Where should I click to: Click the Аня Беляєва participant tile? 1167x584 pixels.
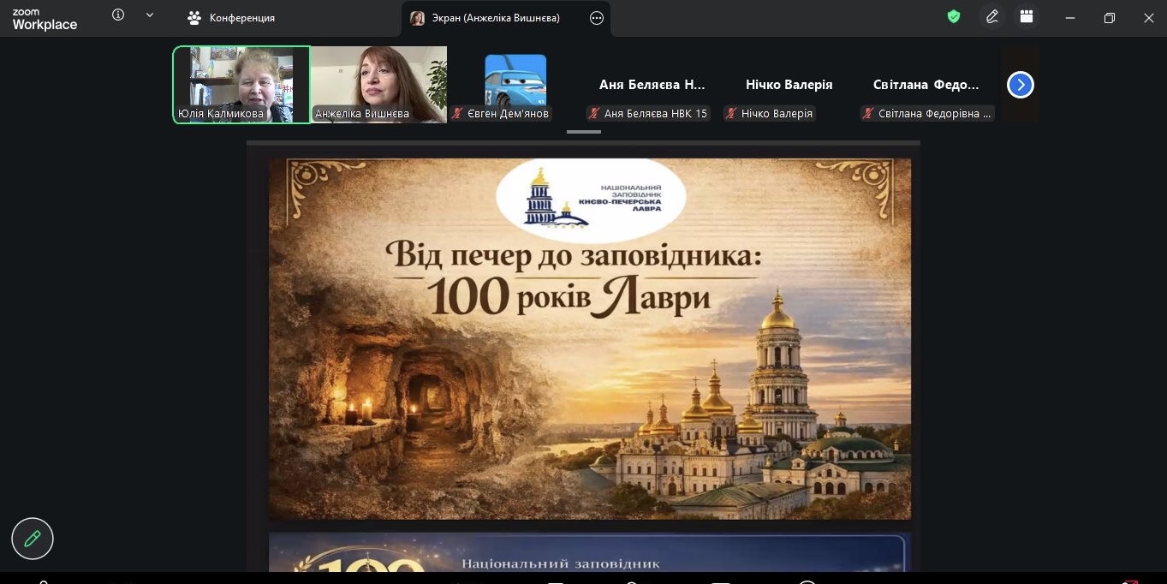pyautogui.click(x=652, y=86)
